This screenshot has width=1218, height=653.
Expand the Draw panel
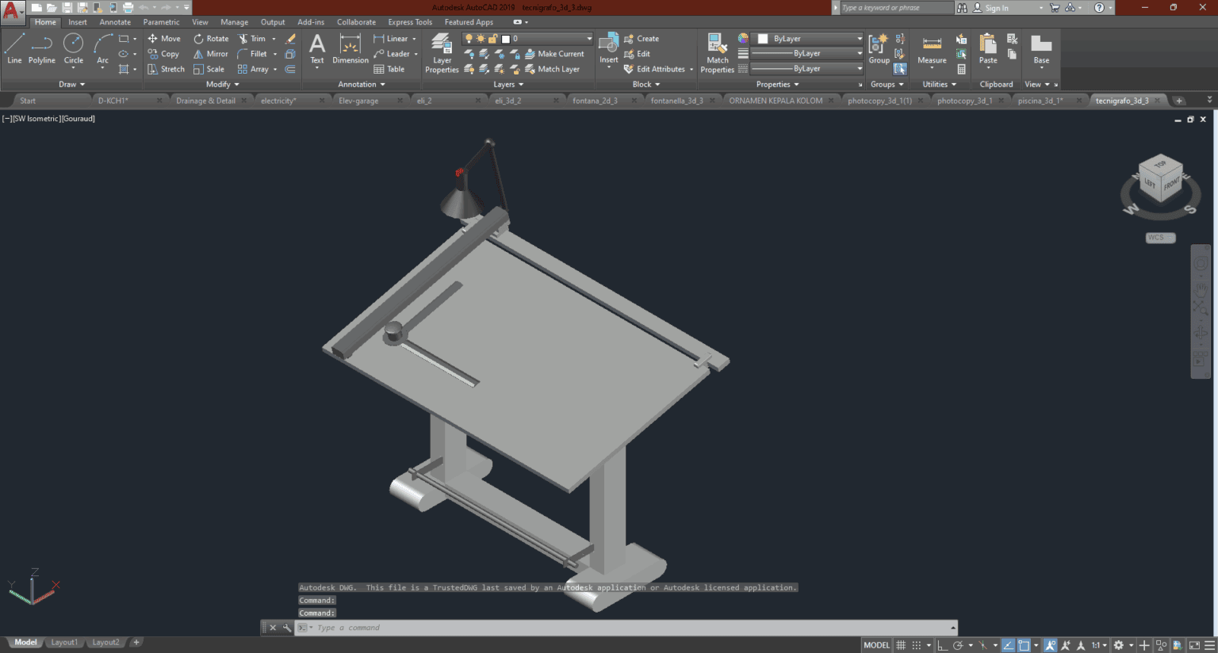click(x=71, y=84)
